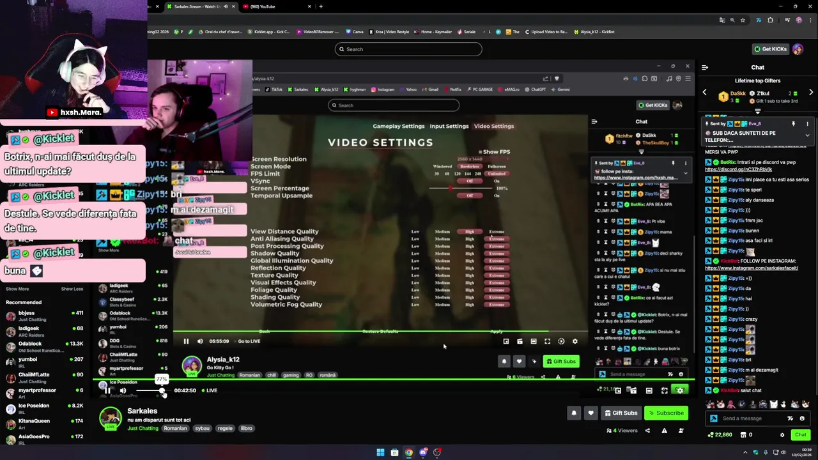Mute the Sarkales stream volume icon
This screenshot has height=460, width=818.
click(x=123, y=390)
